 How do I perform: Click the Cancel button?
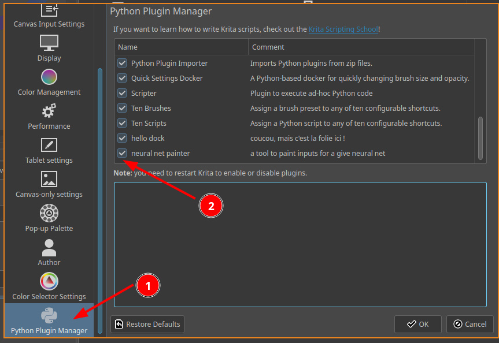tap(470, 325)
